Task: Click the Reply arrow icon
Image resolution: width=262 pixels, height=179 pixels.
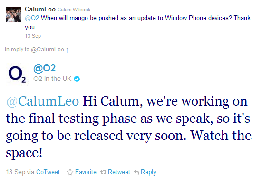Action: 136,172
